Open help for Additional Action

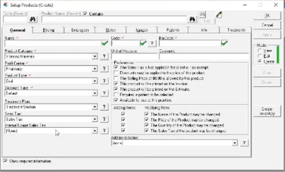point(244,143)
